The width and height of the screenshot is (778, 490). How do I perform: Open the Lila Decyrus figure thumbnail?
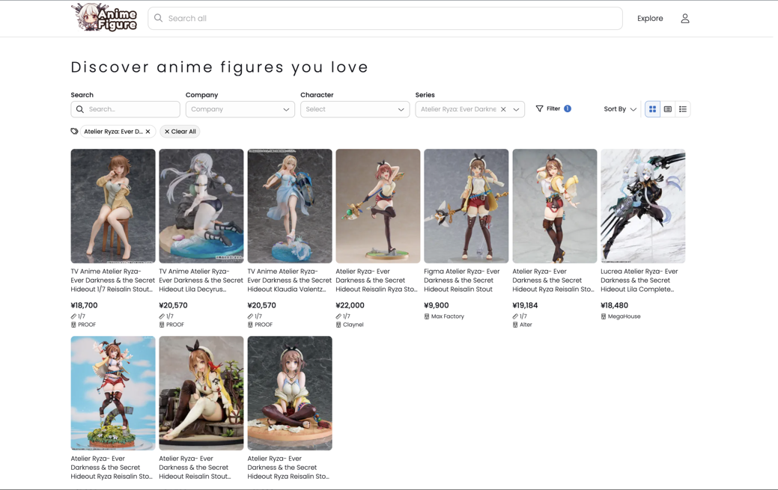point(201,206)
